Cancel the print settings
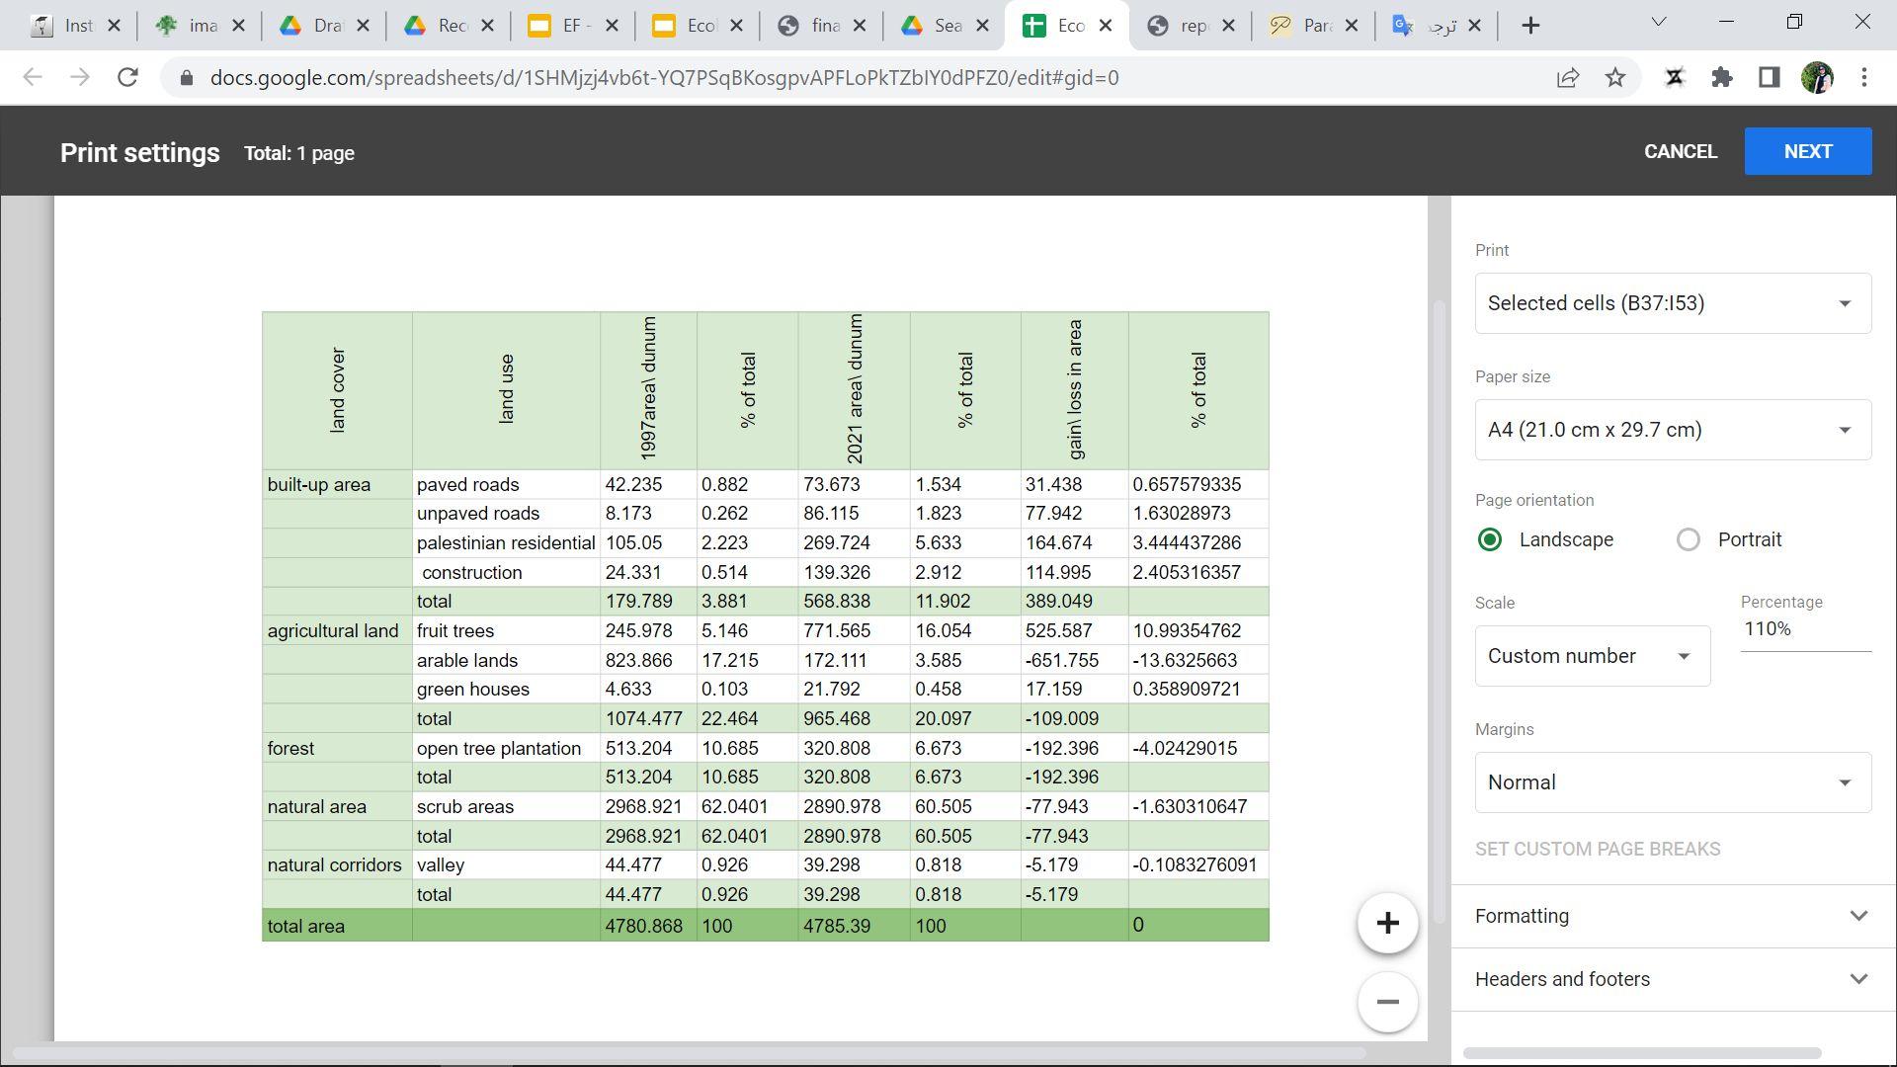This screenshot has height=1067, width=1897. coord(1680,151)
